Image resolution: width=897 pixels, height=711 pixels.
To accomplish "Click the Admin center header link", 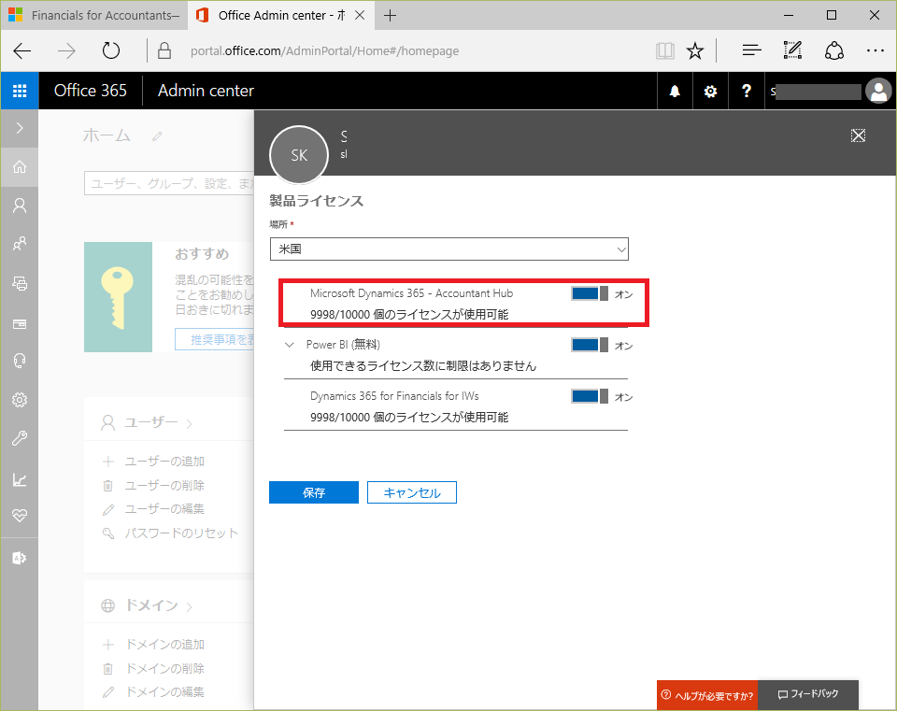I will pos(206,91).
